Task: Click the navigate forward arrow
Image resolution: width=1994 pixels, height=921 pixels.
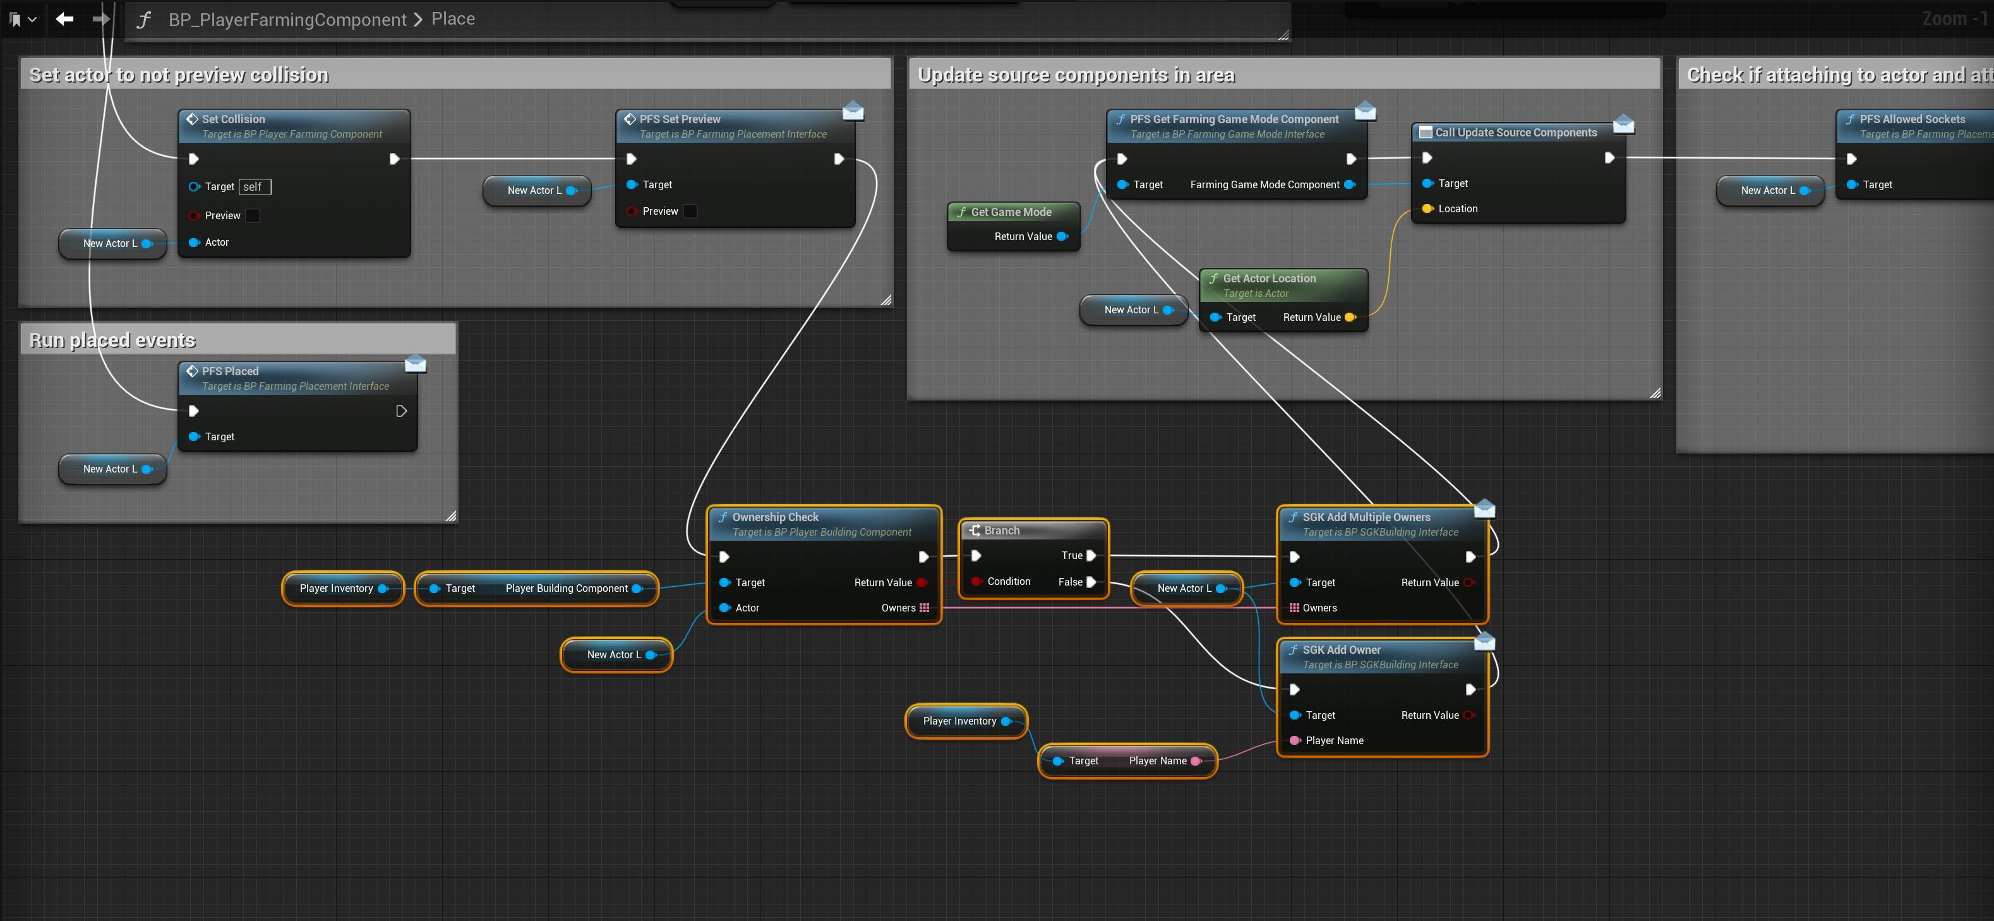Action: [100, 18]
